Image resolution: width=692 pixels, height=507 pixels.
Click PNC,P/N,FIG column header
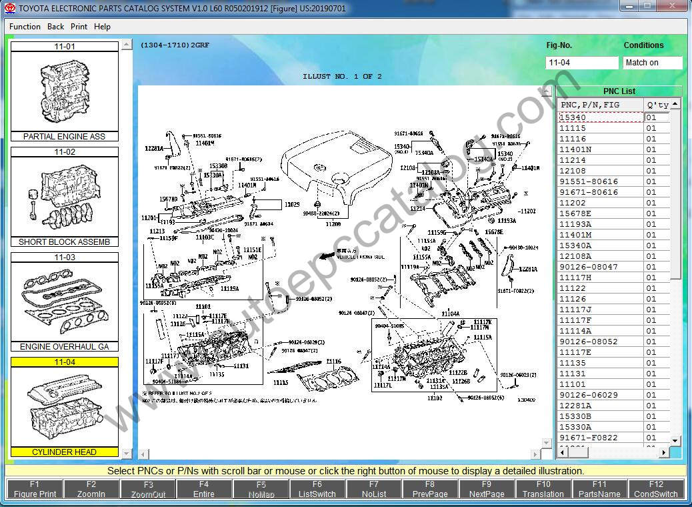pos(600,105)
